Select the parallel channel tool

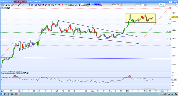click(32, 5)
